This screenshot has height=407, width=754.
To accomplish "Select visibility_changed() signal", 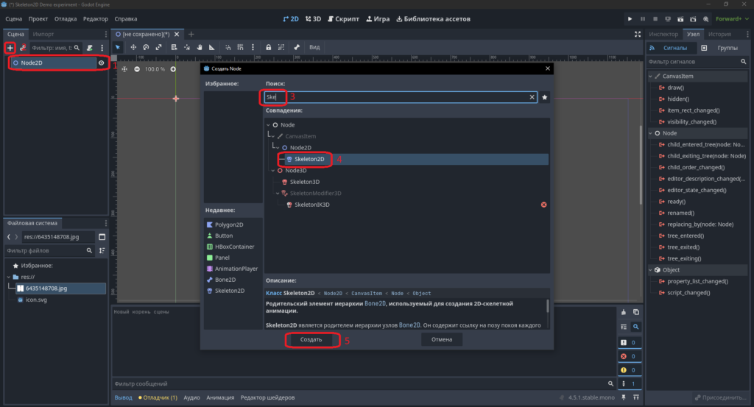I will coord(691,121).
